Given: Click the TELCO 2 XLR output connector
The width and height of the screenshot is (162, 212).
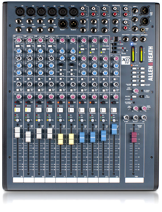Looking at the screenshot, I should (x=73, y=24).
